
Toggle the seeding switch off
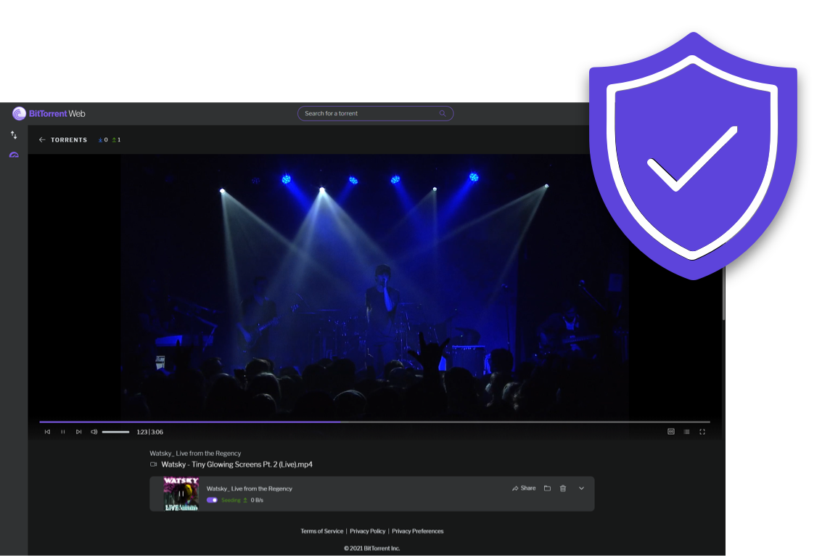[x=212, y=500]
